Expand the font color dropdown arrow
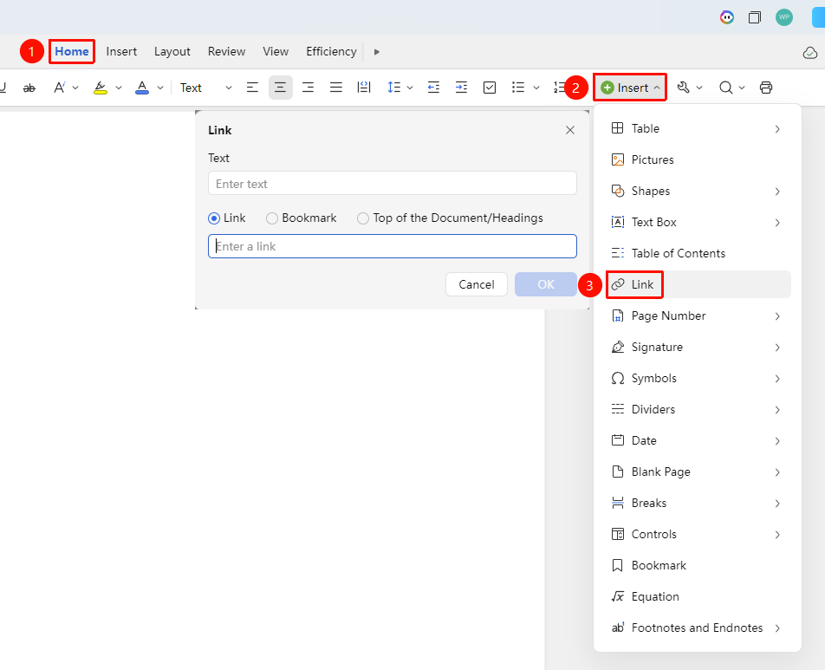Screen dimensions: 825x670 pyautogui.click(x=160, y=88)
